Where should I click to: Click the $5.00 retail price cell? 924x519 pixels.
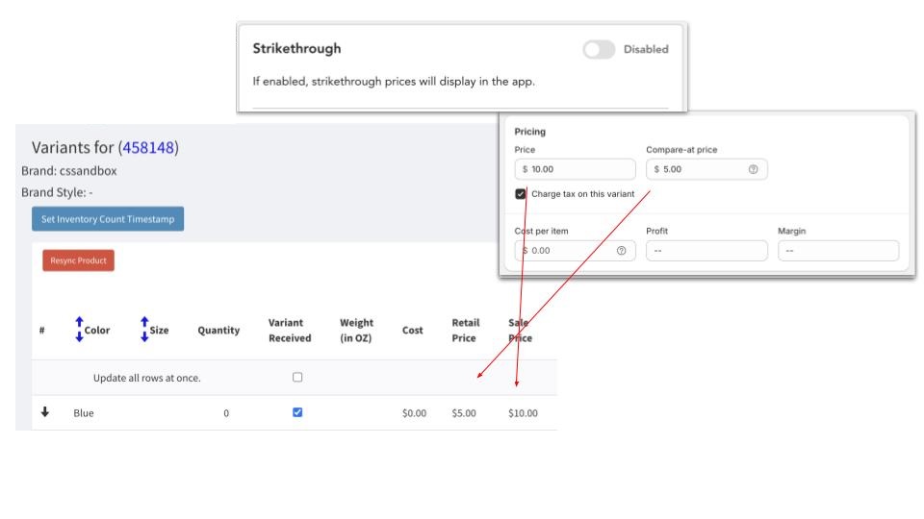click(x=463, y=413)
